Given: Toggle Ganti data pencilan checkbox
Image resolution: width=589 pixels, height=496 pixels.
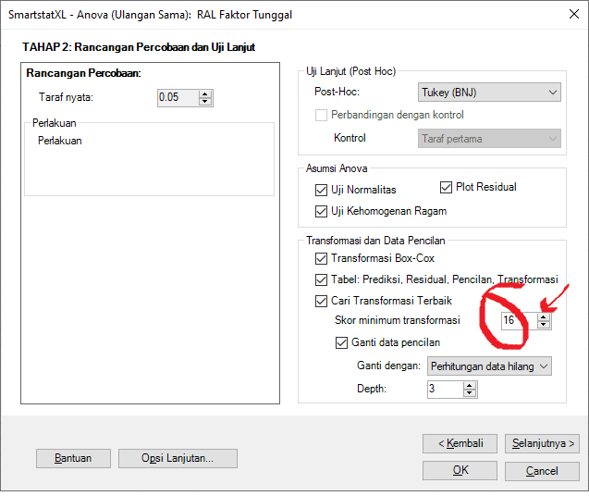Looking at the screenshot, I should pyautogui.click(x=341, y=342).
